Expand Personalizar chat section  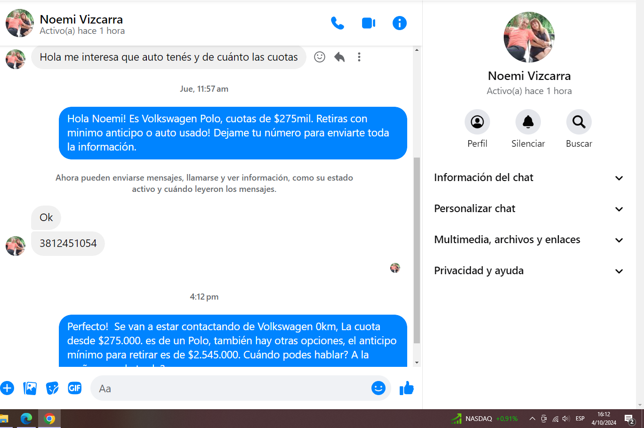(x=529, y=209)
